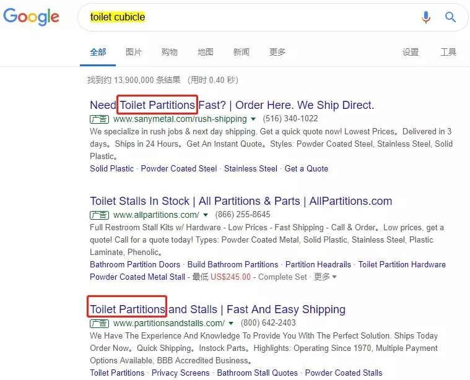Switch to the 新闻 news tab
This screenshot has width=470, height=380.
(x=242, y=52)
